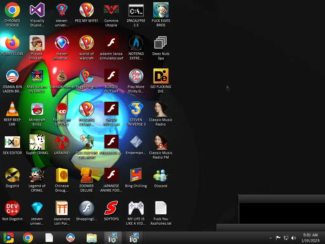Open the Bejeweled 2 icon shortcut
The width and height of the screenshot is (325, 244).
[62, 10]
